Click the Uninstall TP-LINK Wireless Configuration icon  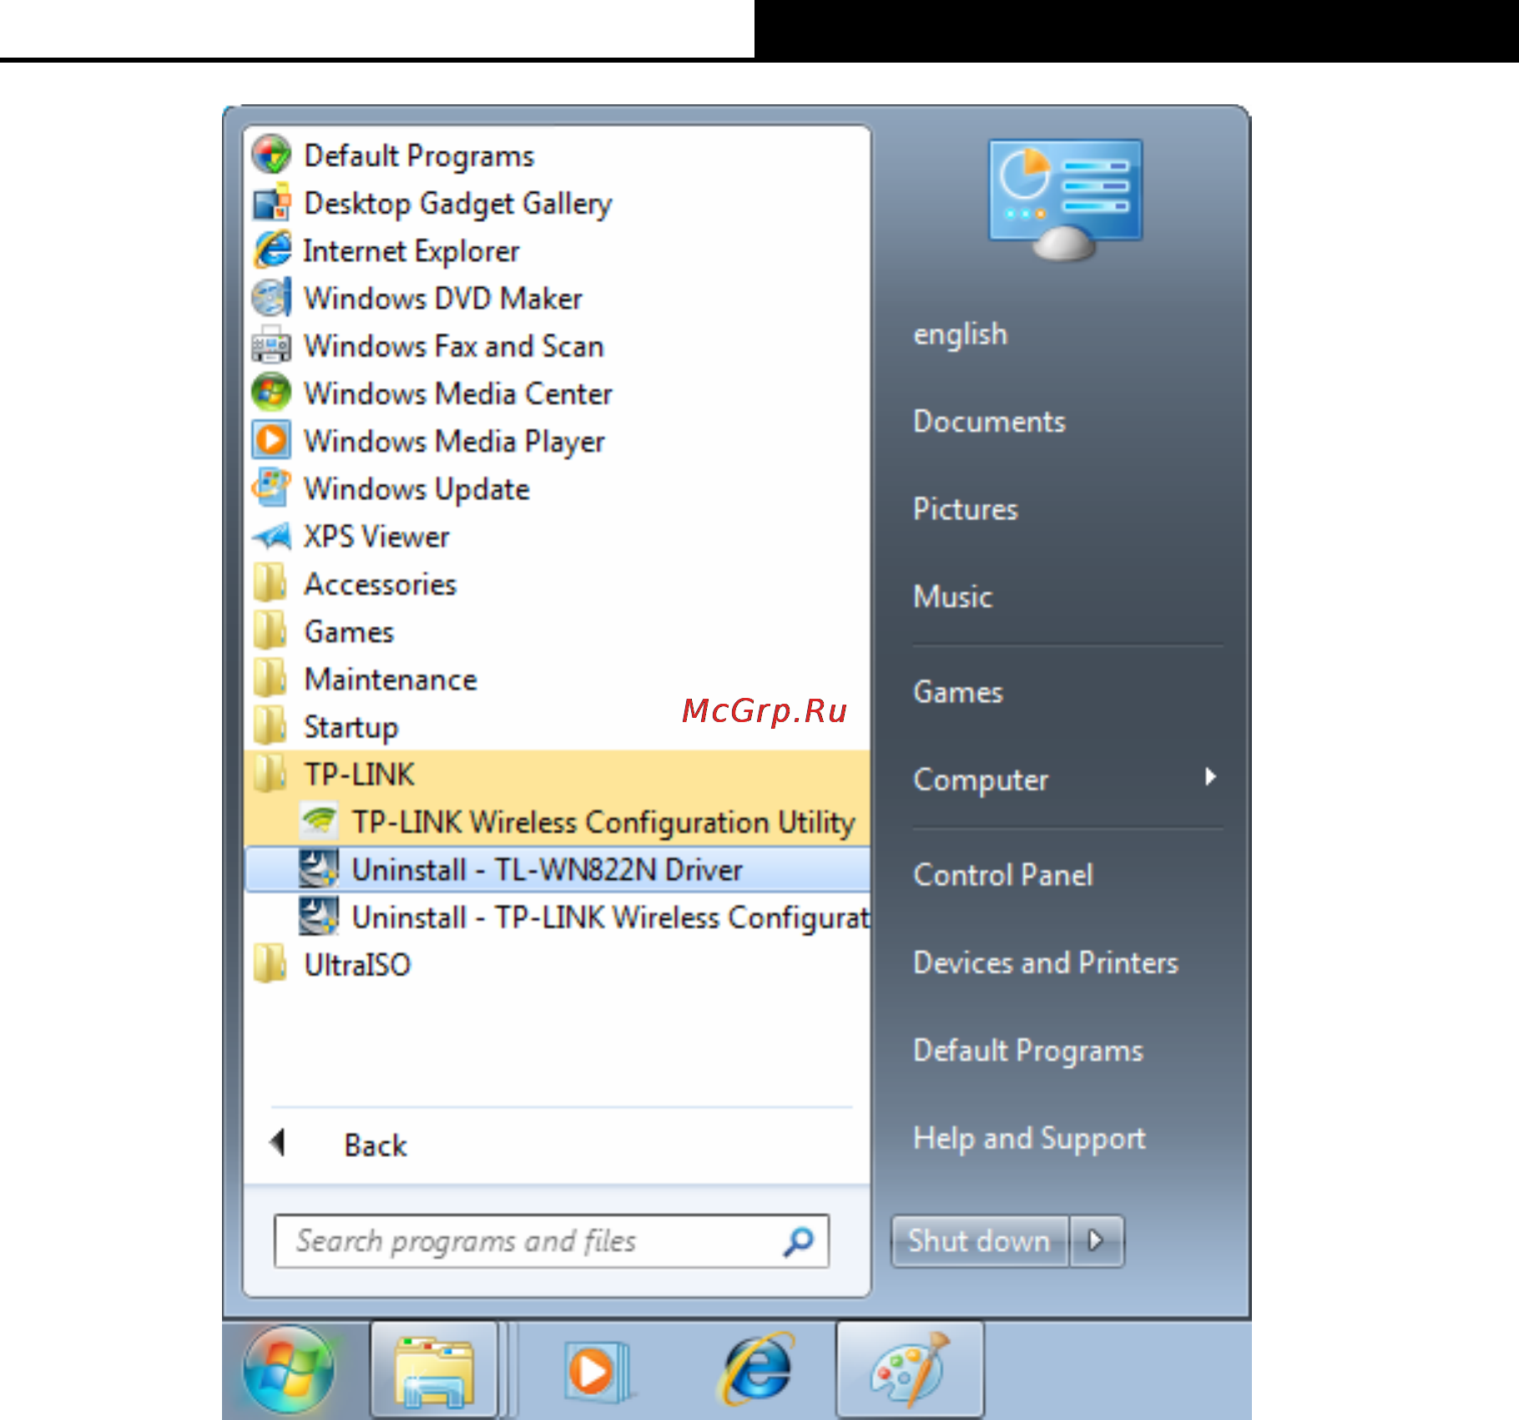[x=319, y=917]
